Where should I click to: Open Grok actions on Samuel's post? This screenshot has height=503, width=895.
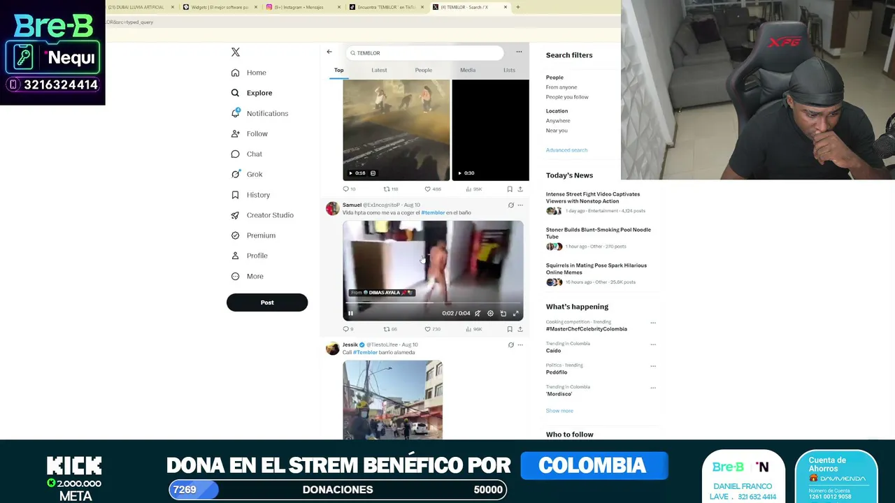(x=510, y=205)
